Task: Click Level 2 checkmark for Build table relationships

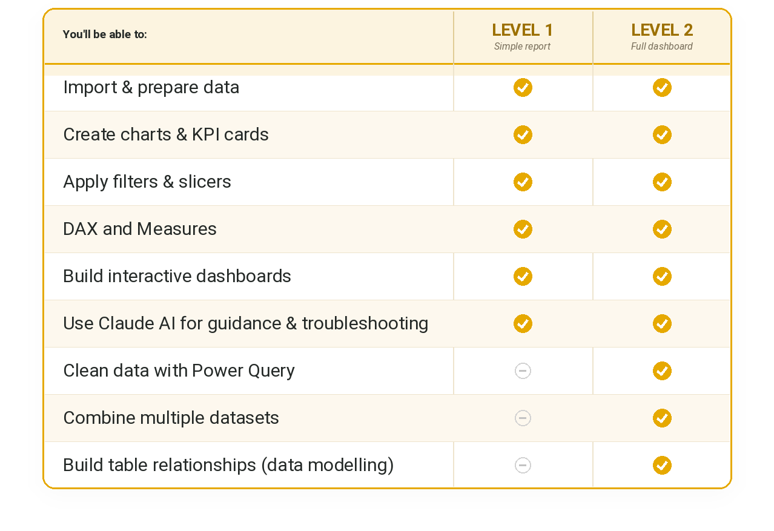Action: pos(662,465)
